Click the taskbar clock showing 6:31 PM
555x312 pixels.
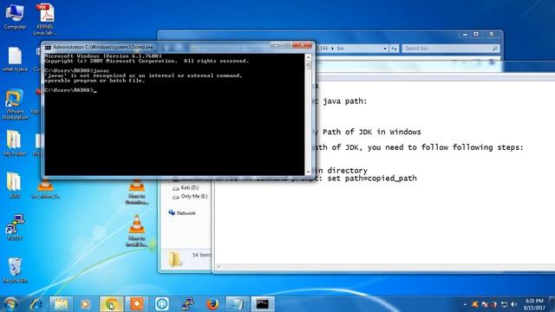point(534,304)
